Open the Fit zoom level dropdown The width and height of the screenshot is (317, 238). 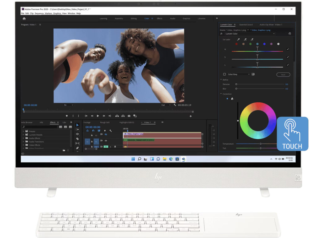pos(68,105)
